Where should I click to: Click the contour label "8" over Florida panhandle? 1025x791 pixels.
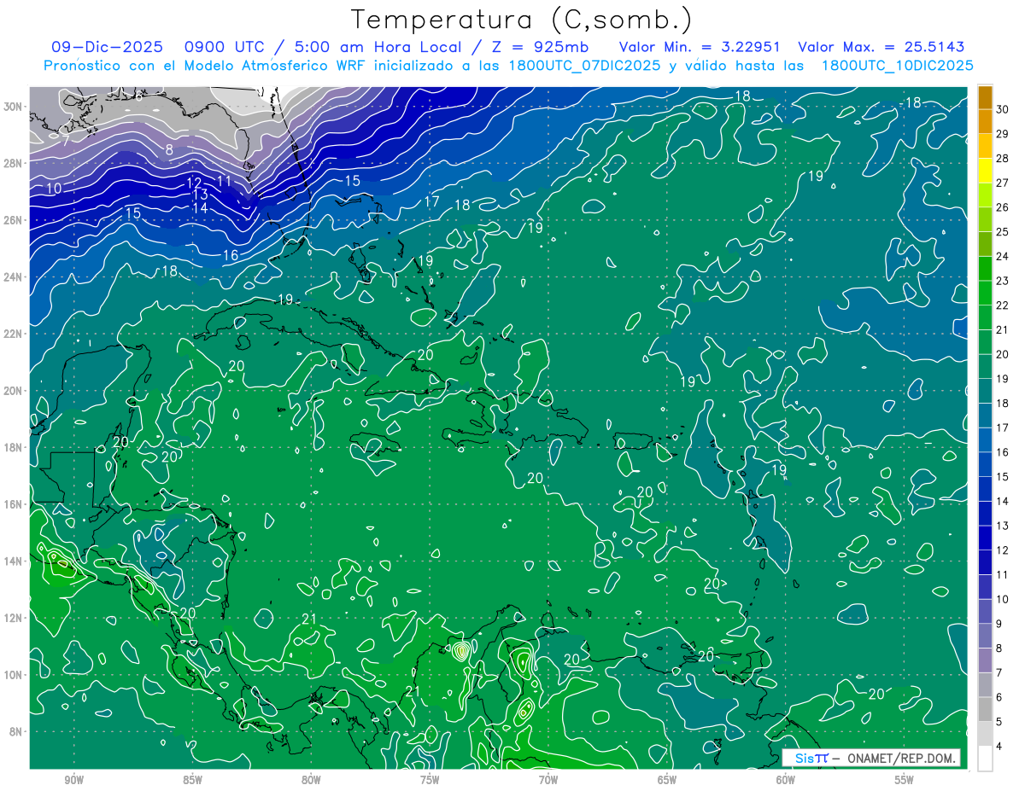[169, 150]
